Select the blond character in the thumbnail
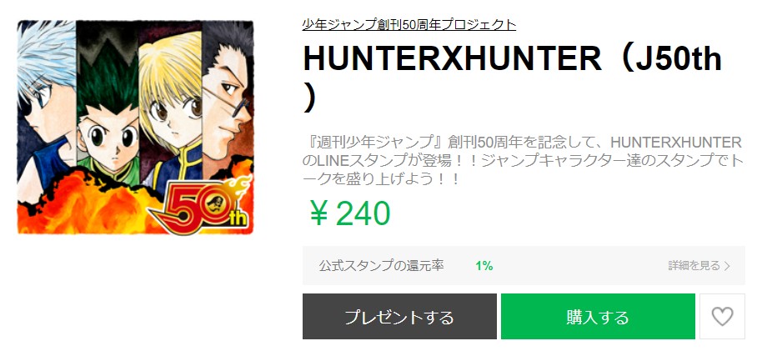This screenshot has width=762, height=356. coord(170,107)
